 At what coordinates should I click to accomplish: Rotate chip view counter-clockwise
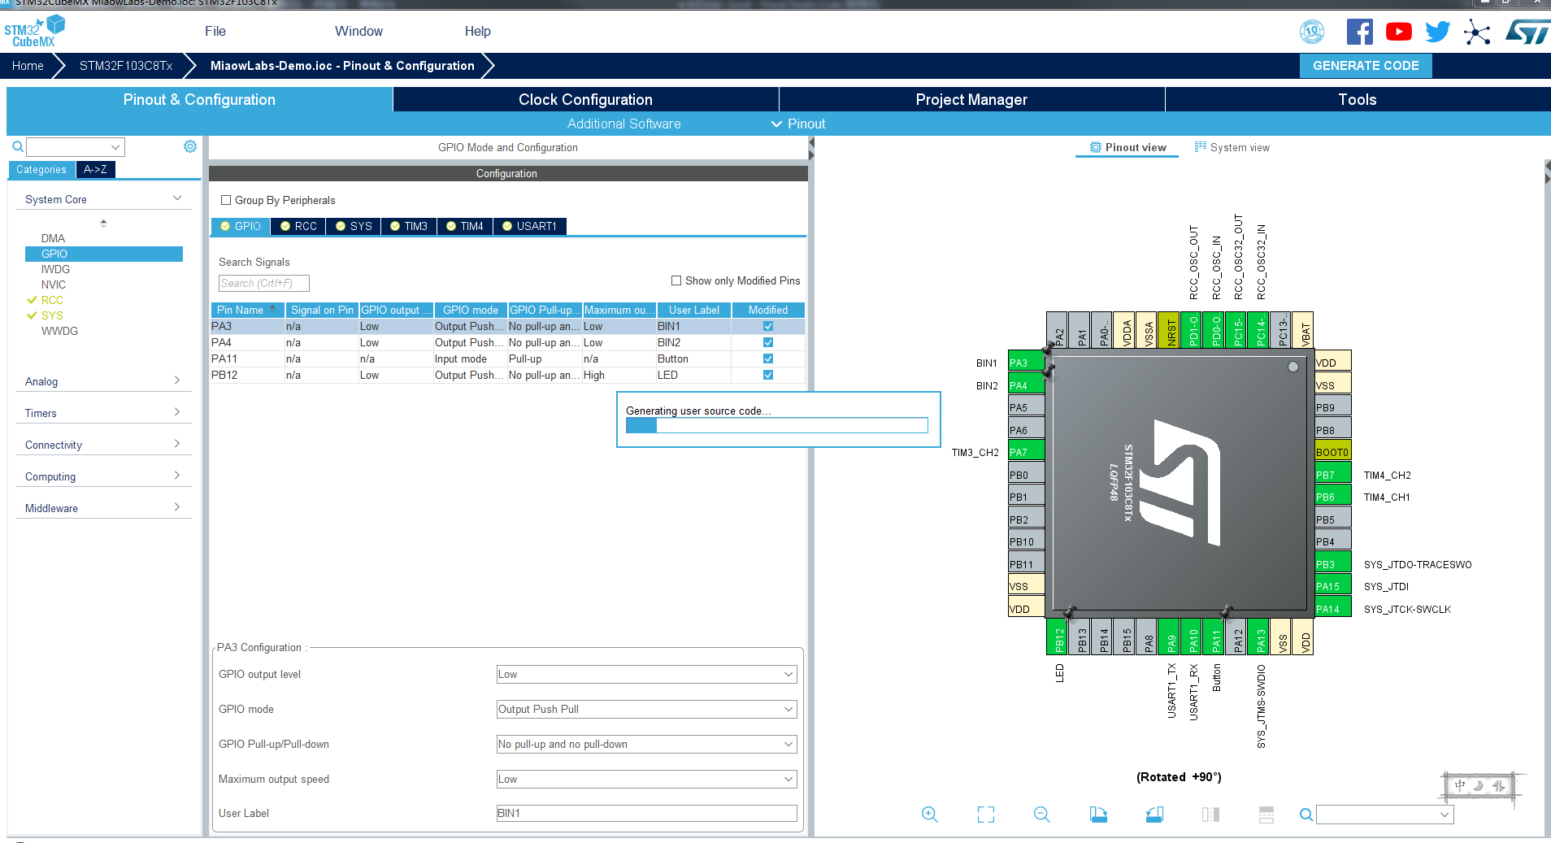coord(1154,814)
